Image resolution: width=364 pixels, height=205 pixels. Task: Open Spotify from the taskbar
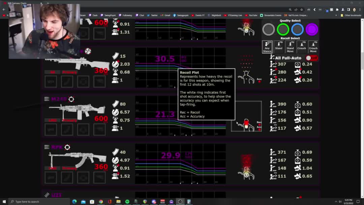[127, 202]
